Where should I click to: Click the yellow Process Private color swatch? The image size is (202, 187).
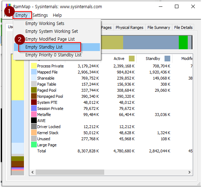(x=34, y=66)
